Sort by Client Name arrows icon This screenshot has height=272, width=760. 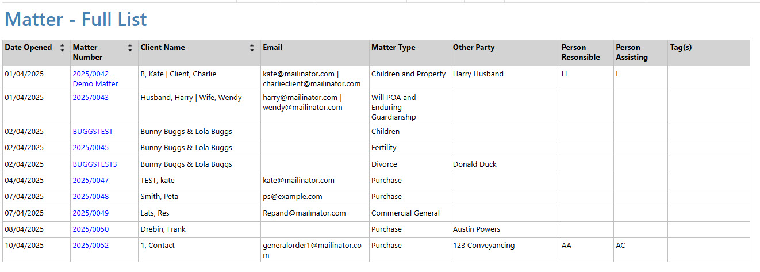(252, 48)
